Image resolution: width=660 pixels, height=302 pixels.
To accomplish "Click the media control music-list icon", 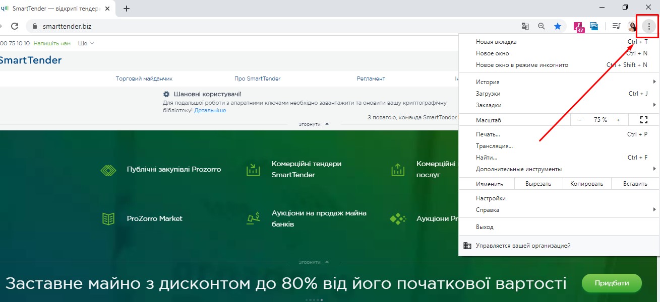I will point(616,26).
